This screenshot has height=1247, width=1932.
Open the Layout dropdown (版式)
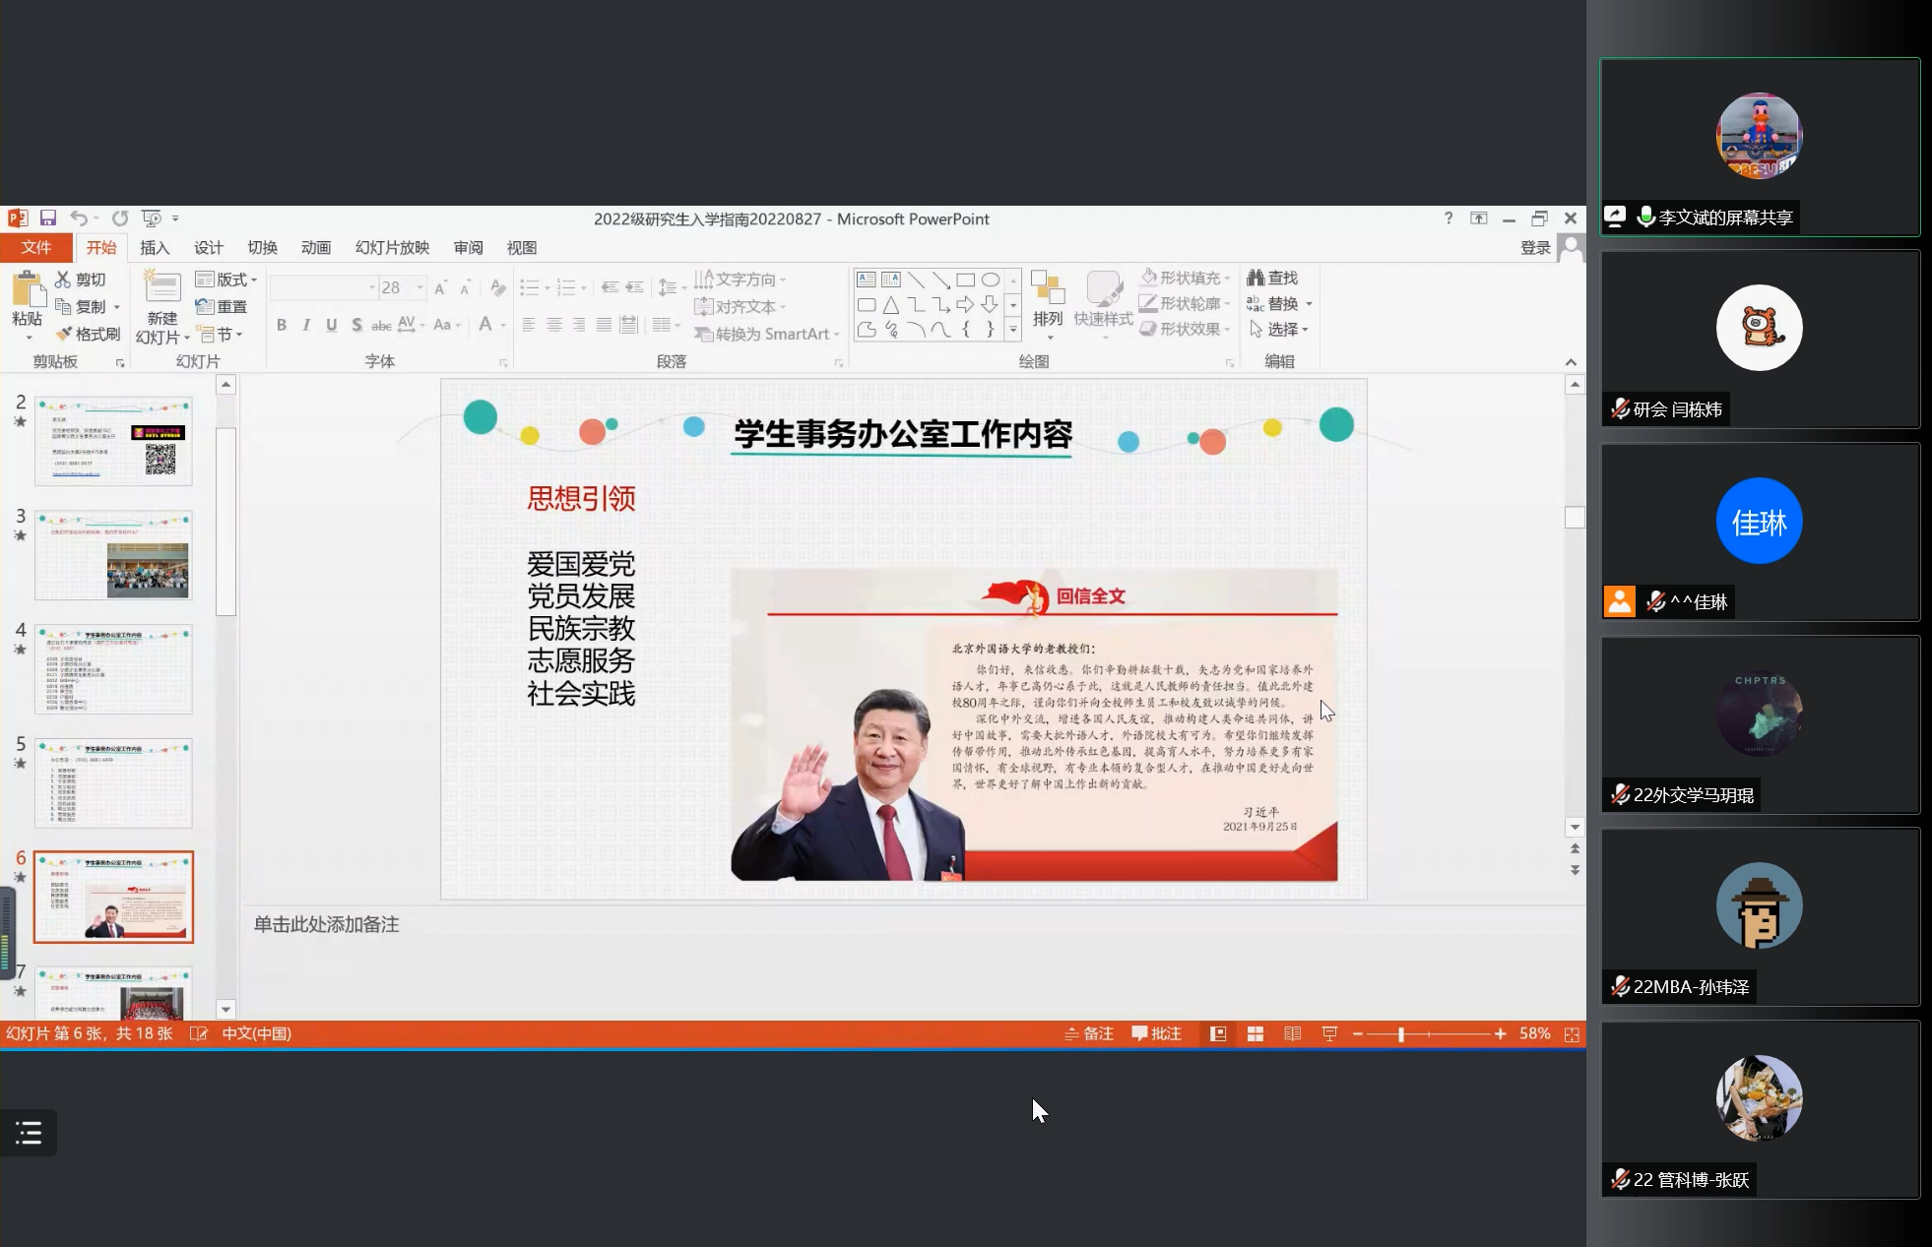pyautogui.click(x=227, y=280)
